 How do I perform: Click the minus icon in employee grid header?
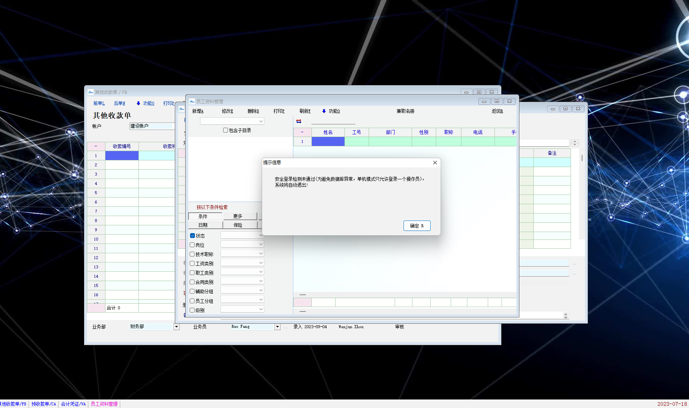click(302, 132)
